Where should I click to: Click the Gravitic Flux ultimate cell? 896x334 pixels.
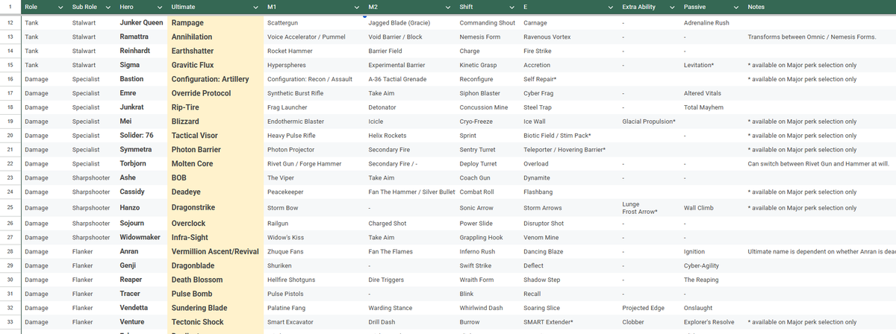216,66
